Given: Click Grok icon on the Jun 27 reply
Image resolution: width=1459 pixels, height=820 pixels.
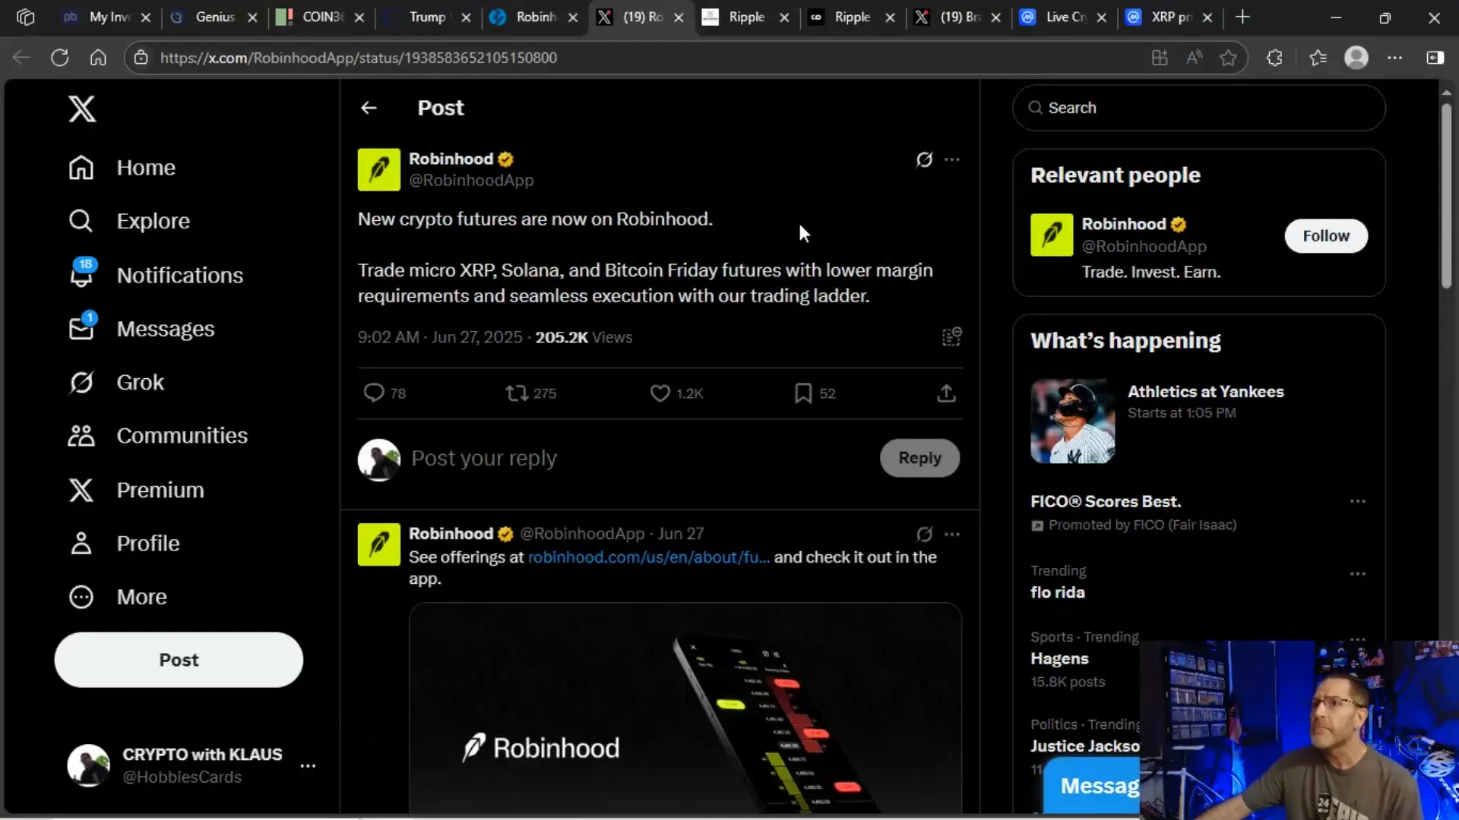Looking at the screenshot, I should 924,535.
